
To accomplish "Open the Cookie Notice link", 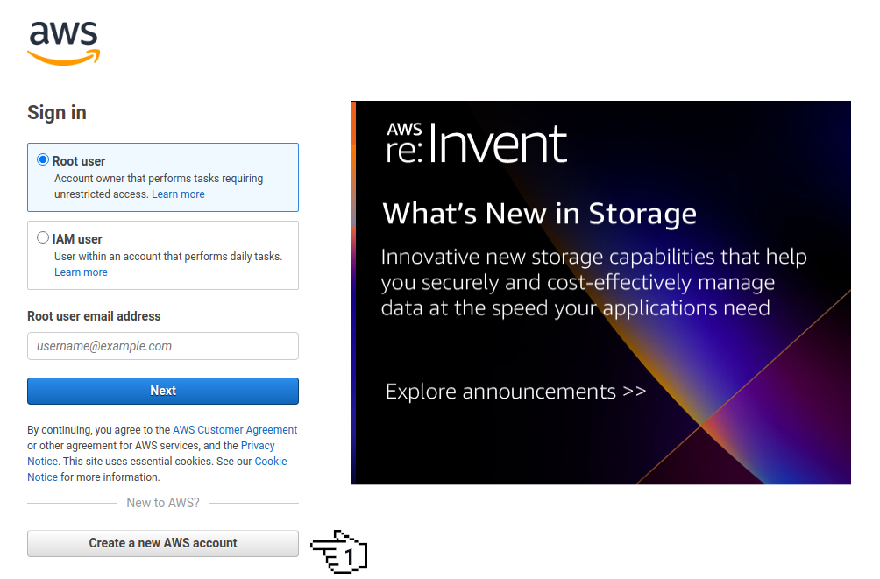I will pos(270,462).
